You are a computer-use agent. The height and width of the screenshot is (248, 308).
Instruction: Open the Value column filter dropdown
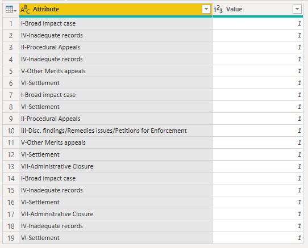(x=297, y=9)
